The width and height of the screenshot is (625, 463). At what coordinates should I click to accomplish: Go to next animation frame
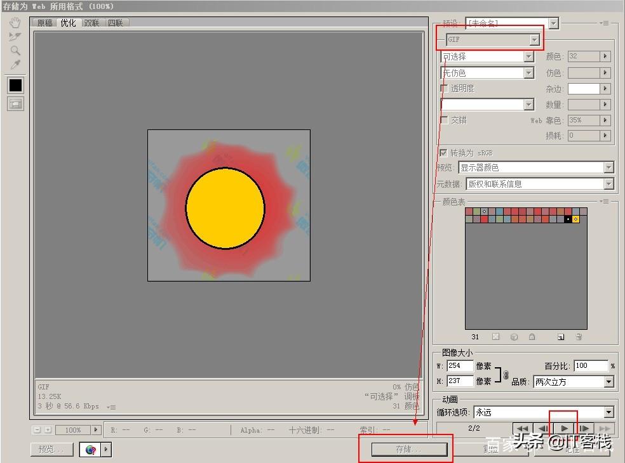tap(584, 428)
